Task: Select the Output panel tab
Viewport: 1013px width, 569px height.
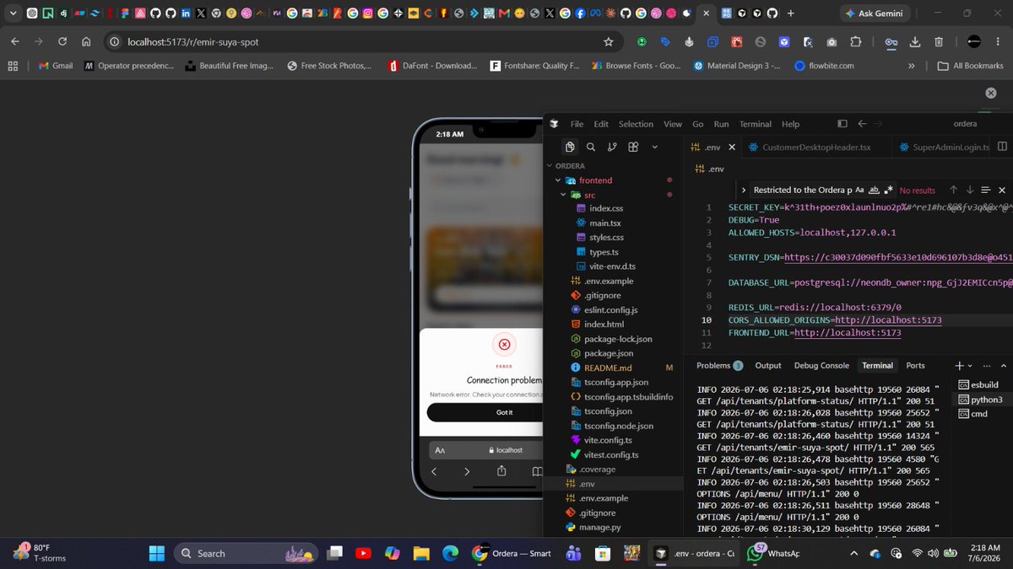Action: (x=768, y=365)
